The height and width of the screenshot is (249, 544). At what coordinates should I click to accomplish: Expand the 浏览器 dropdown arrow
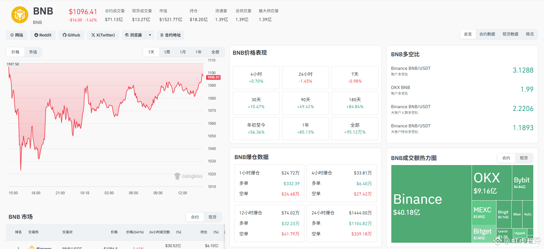(x=150, y=35)
